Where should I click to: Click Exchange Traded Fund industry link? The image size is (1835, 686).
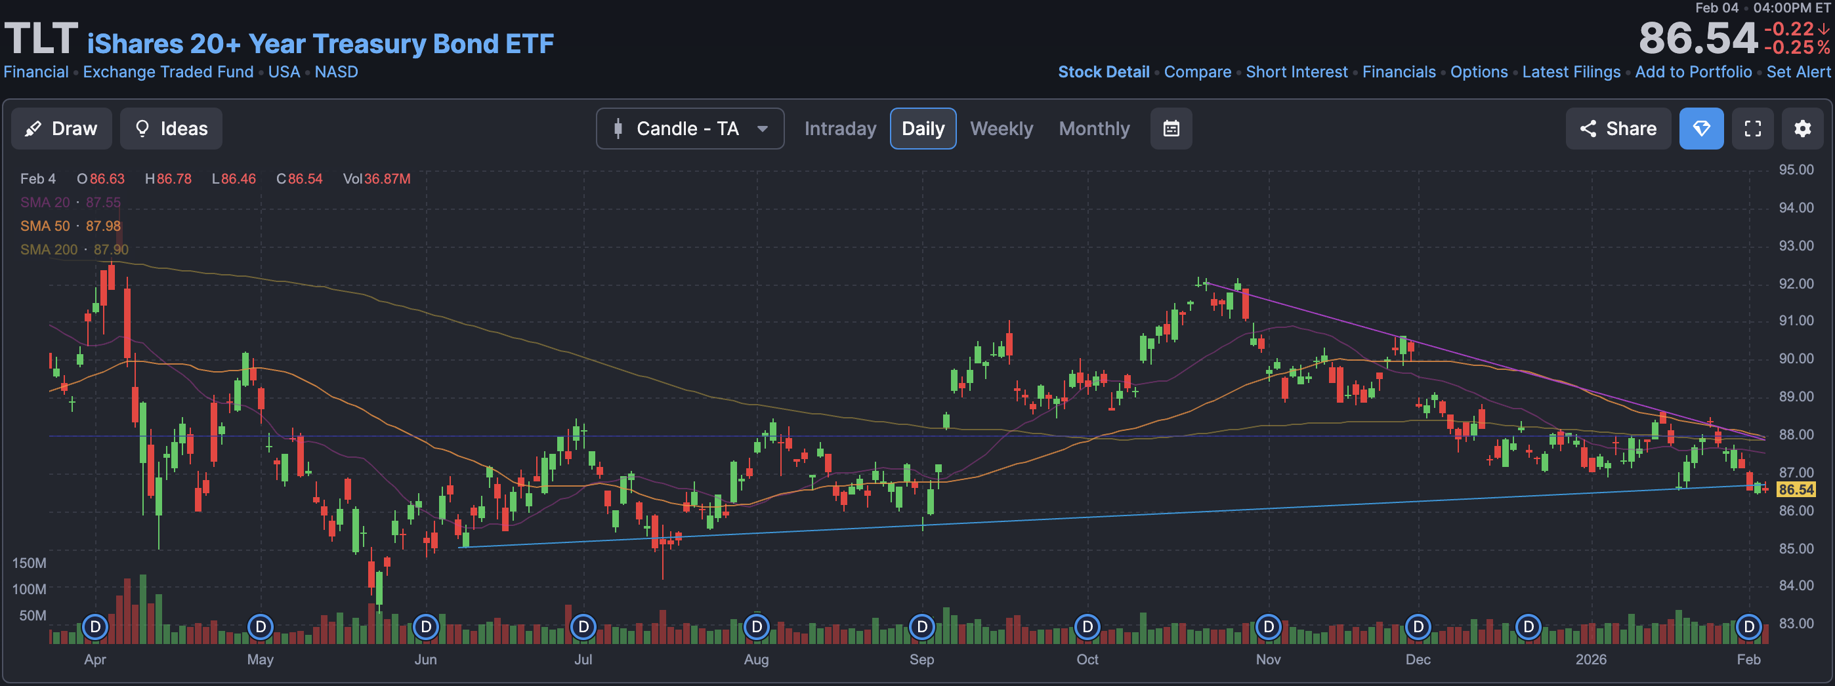pos(168,72)
